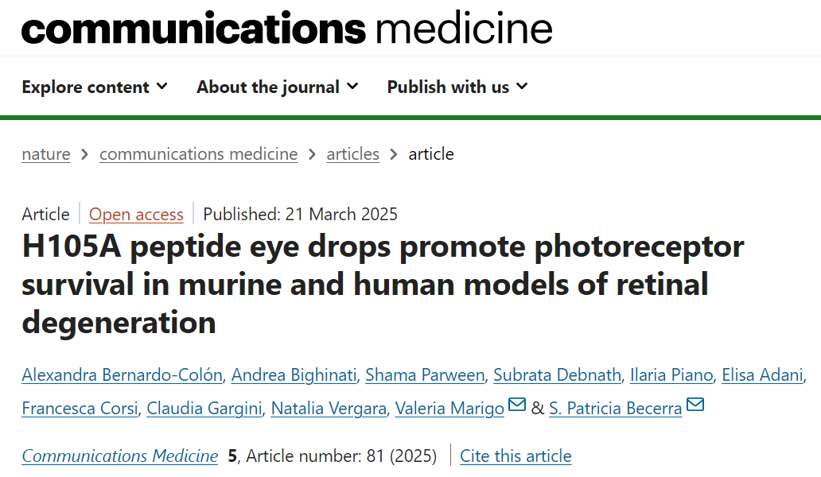This screenshot has height=477, width=821.
Task: Click the email icon beside S. Patricia Becerra
Action: [695, 406]
